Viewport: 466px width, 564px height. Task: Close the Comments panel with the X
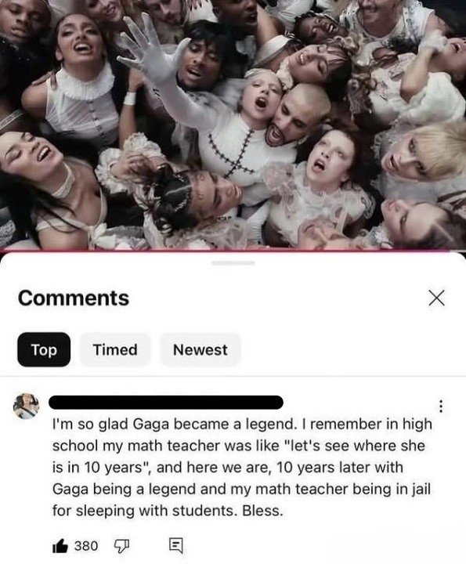click(x=436, y=298)
